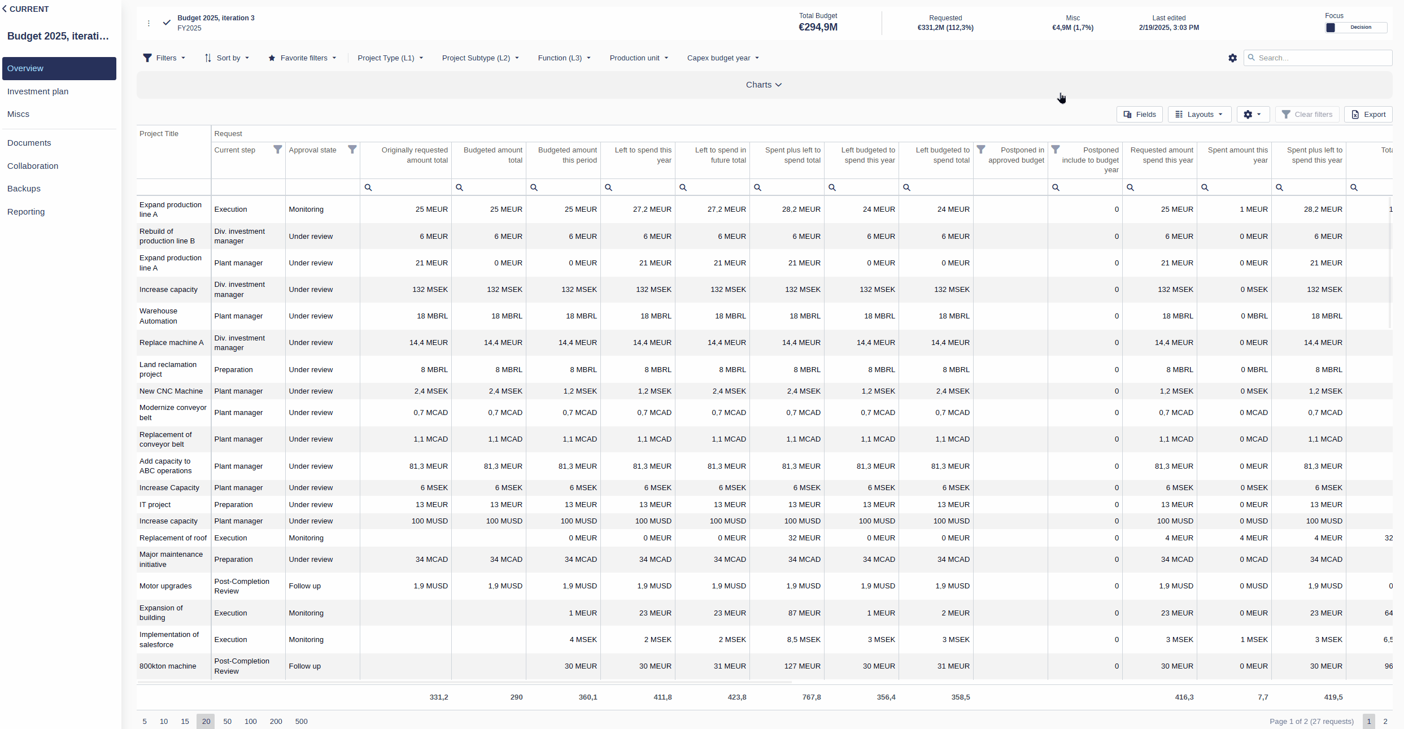Open the Function (L3) dropdown

tap(564, 58)
